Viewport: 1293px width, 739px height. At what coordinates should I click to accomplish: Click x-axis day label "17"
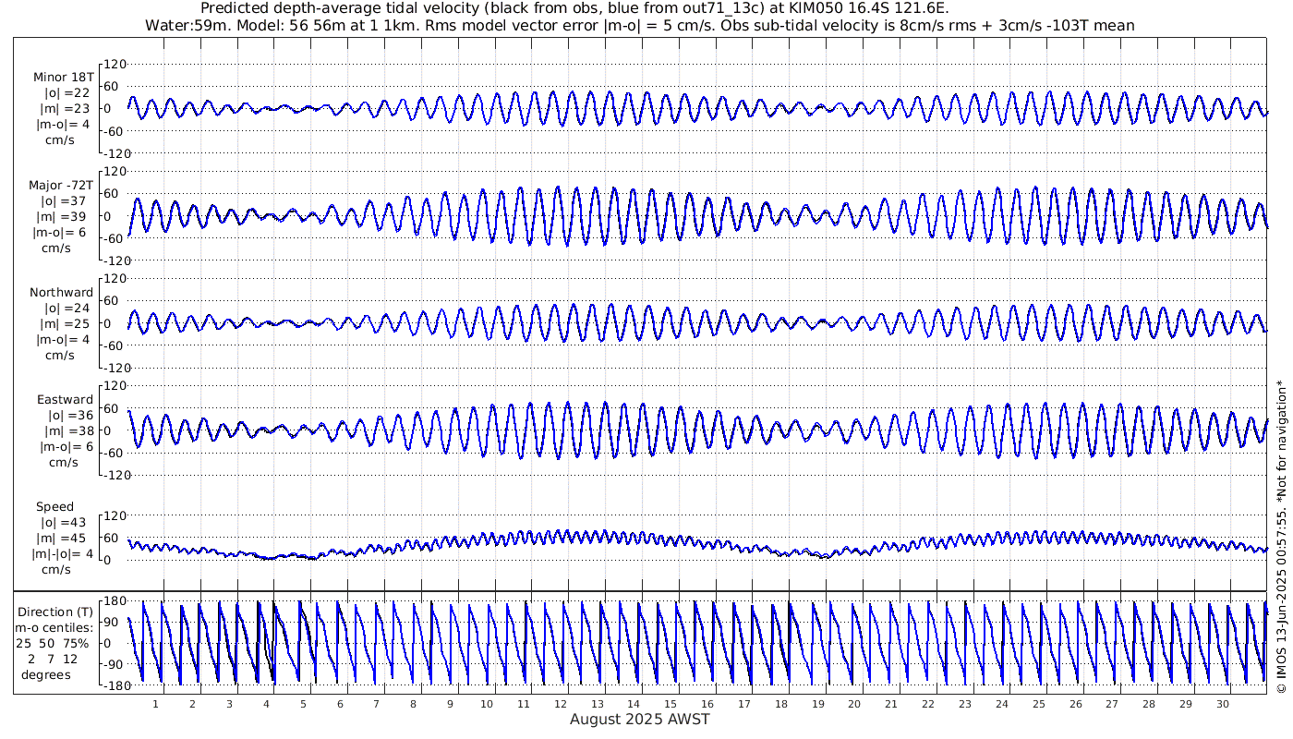pyautogui.click(x=744, y=704)
